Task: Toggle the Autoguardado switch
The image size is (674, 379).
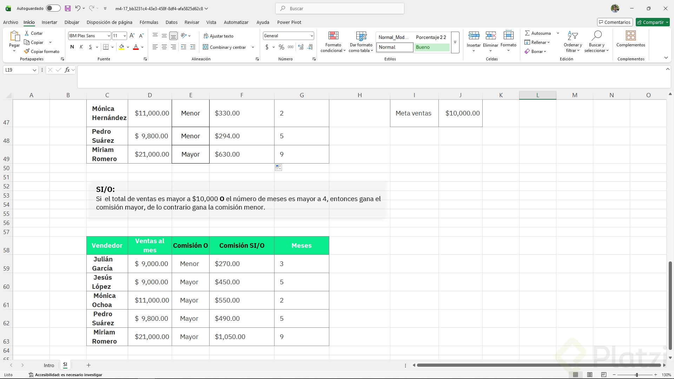Action: [x=53, y=8]
